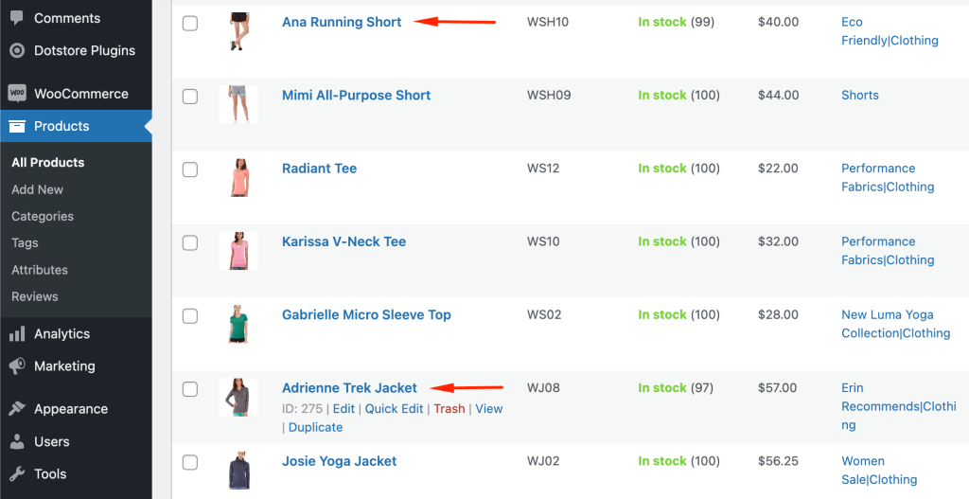Select the Ana Running Short checkbox
This screenshot has height=499, width=969.
(190, 24)
